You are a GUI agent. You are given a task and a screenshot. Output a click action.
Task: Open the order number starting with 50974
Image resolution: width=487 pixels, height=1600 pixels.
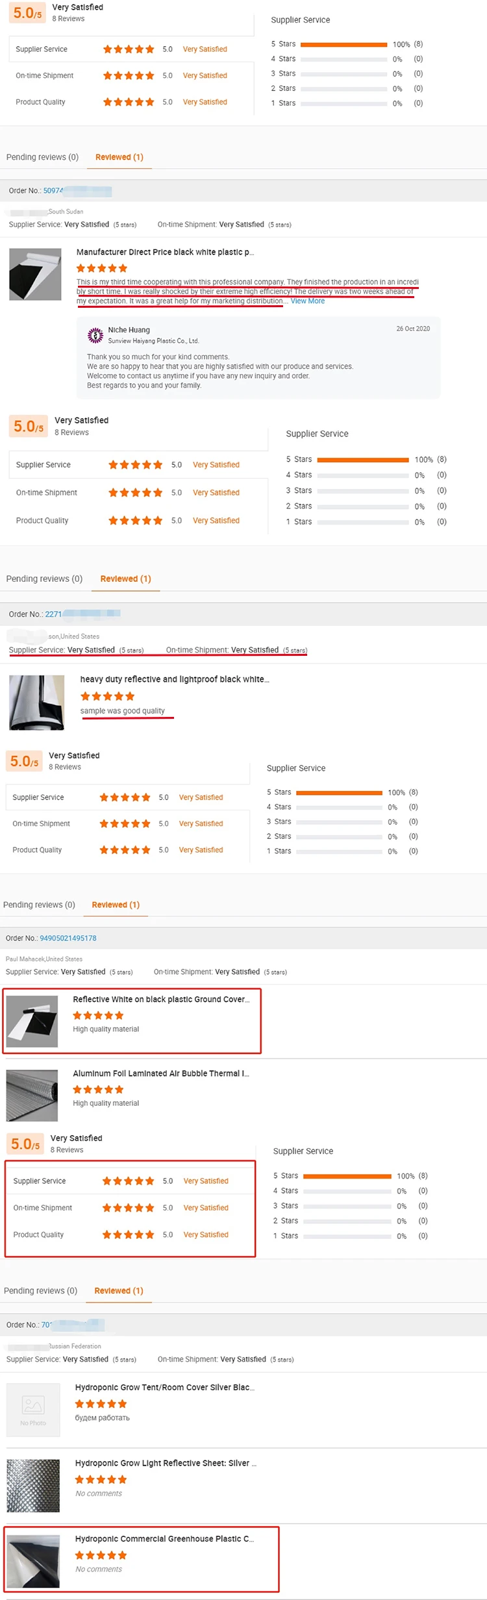pyautogui.click(x=53, y=191)
